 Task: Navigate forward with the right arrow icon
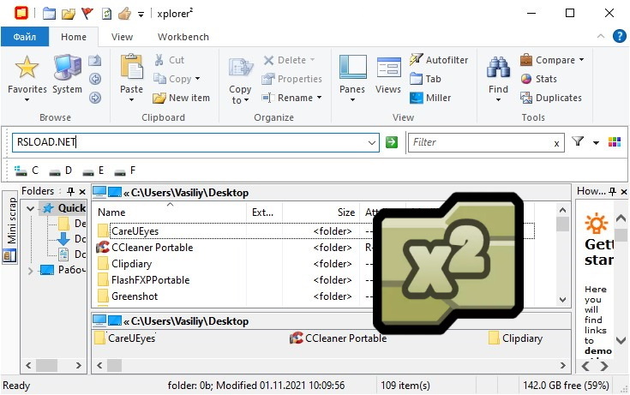tap(95, 97)
